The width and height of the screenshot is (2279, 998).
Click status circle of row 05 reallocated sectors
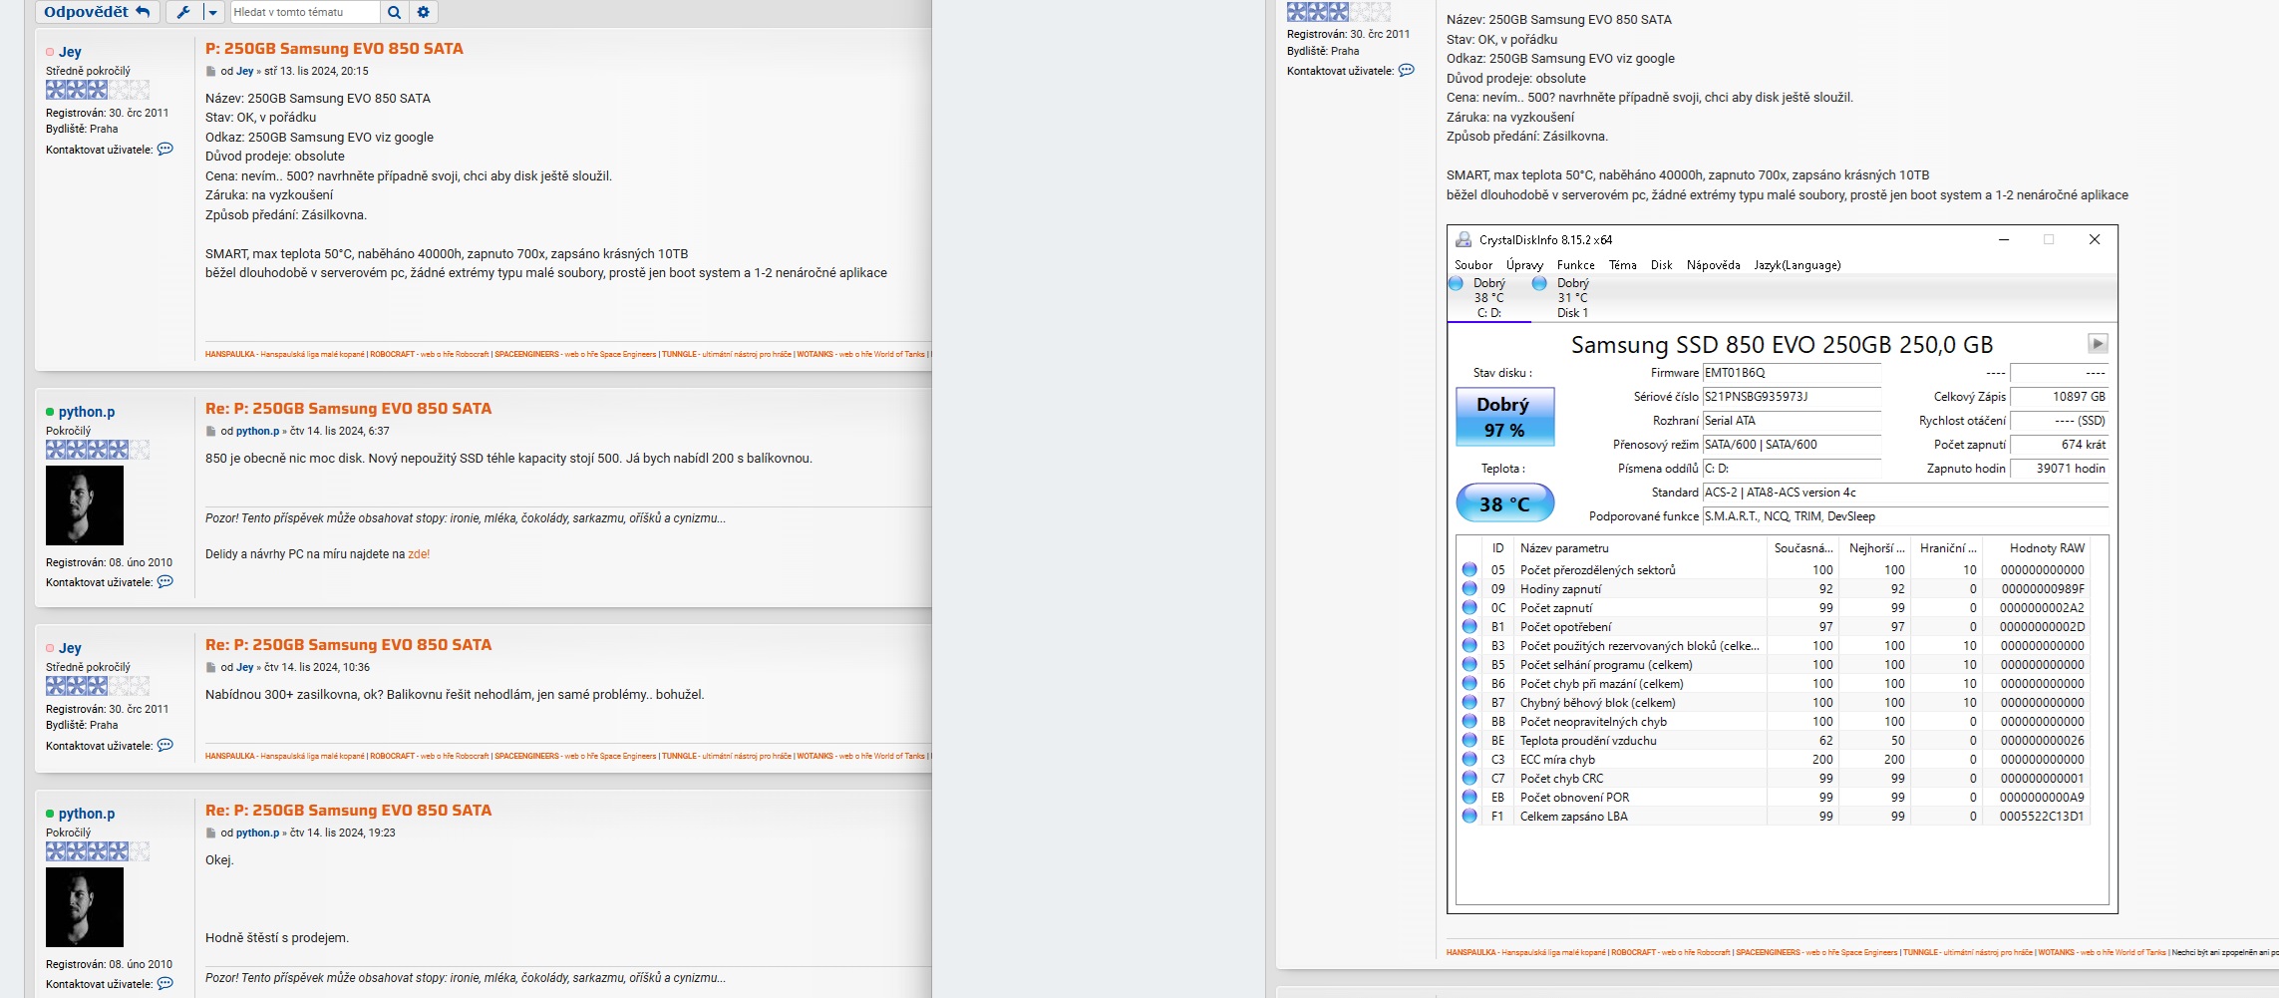[x=1469, y=570]
